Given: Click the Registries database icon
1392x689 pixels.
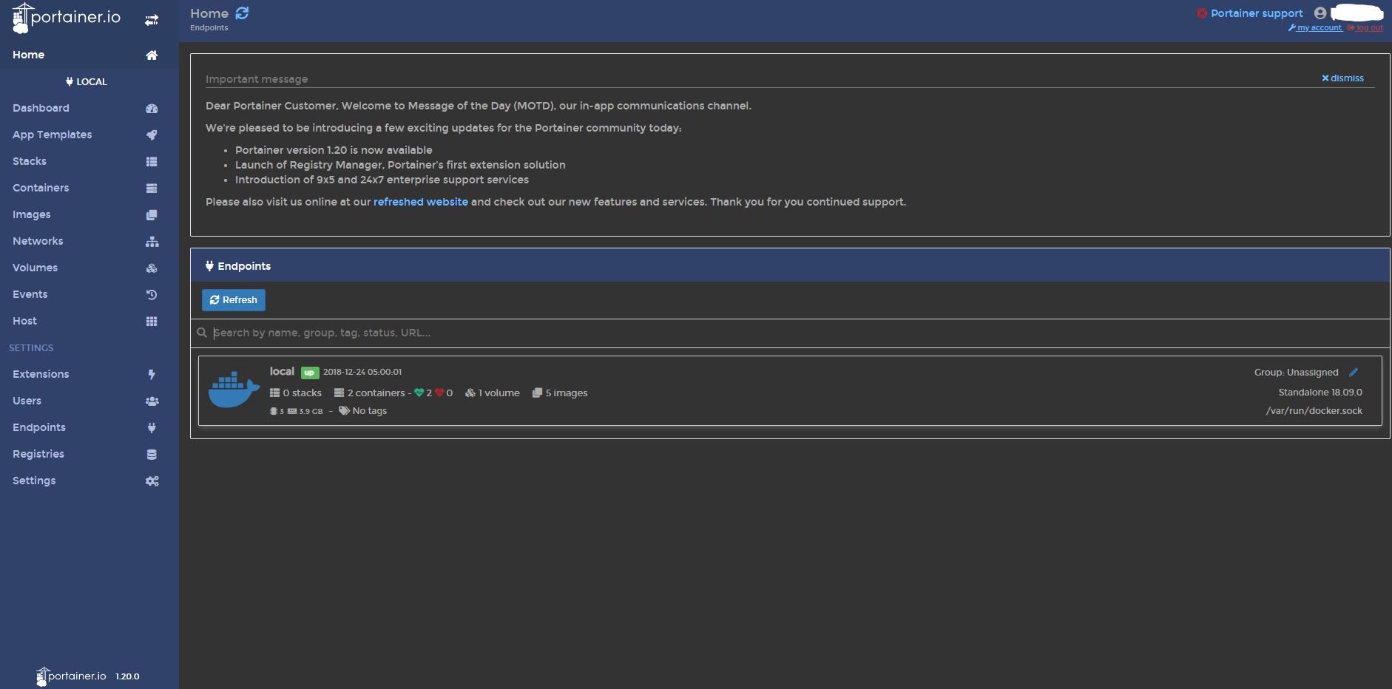Looking at the screenshot, I should [x=152, y=455].
